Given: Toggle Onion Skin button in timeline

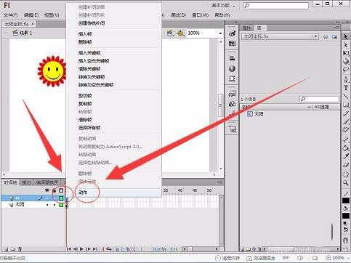Looking at the screenshot, I should tap(118, 249).
